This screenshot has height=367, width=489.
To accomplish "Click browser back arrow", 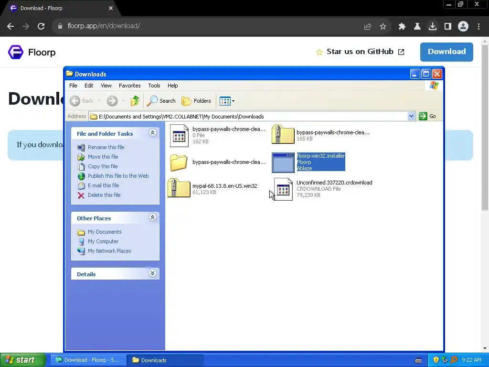I will click(x=11, y=26).
